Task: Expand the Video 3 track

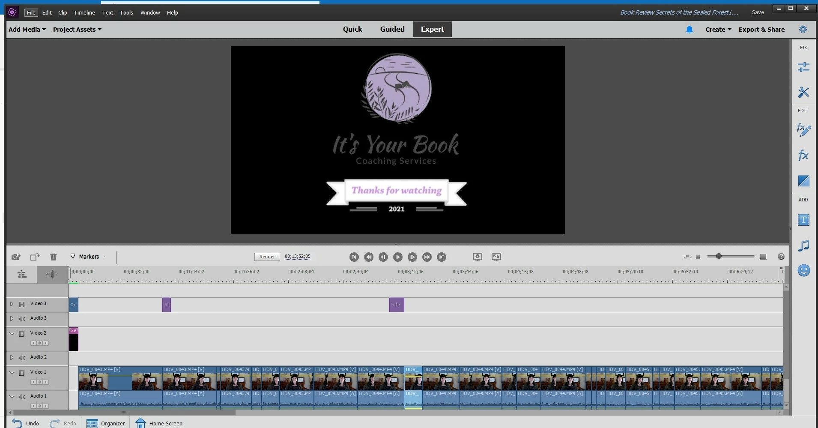Action: tap(12, 304)
